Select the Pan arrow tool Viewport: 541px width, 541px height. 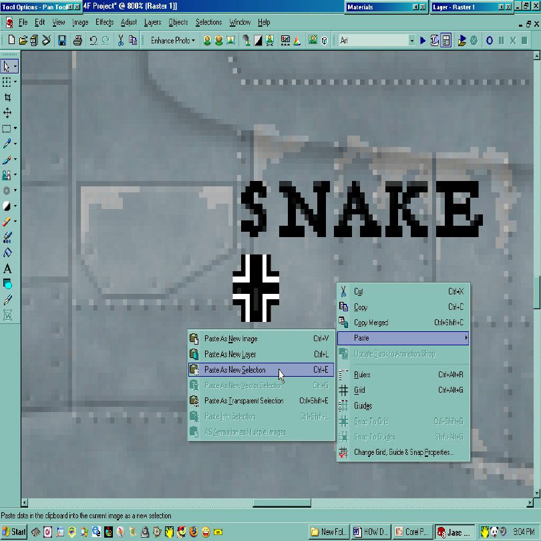point(7,66)
